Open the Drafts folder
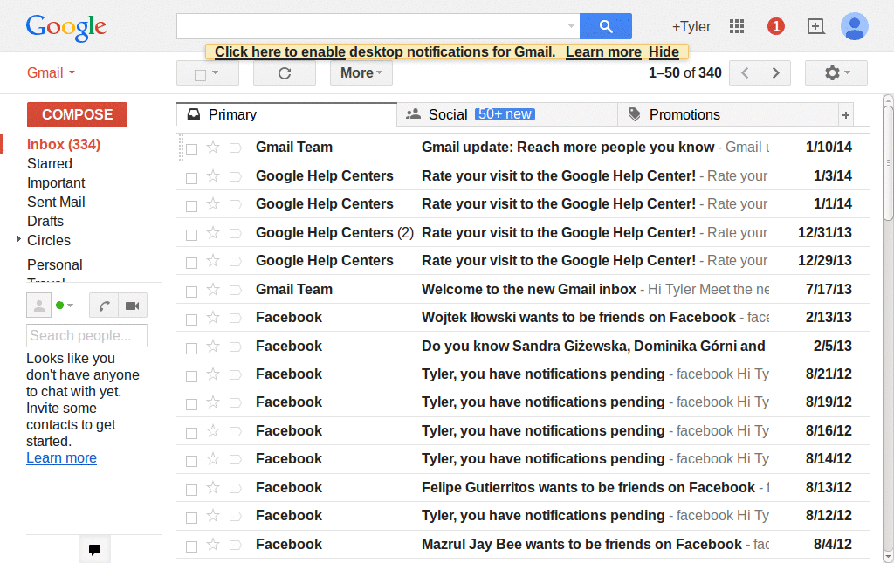 (x=45, y=221)
